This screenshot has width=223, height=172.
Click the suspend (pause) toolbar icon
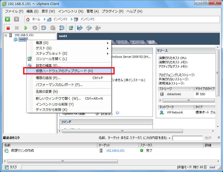click(17, 28)
